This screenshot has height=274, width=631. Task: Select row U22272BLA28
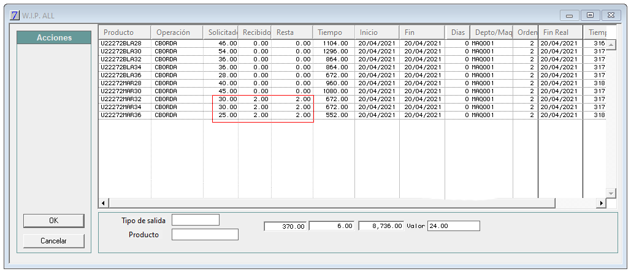click(x=121, y=44)
